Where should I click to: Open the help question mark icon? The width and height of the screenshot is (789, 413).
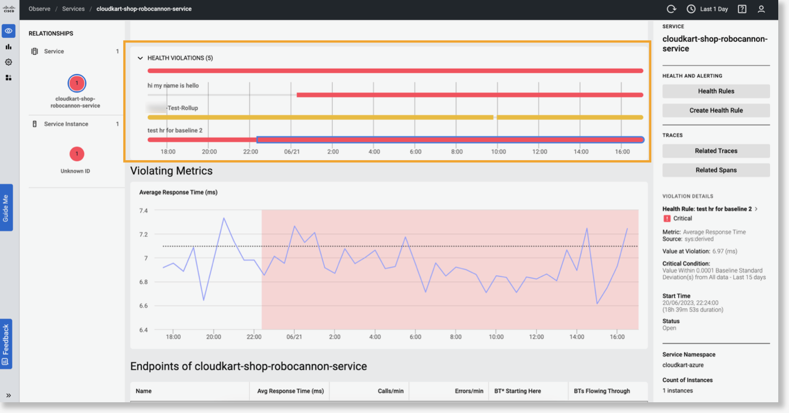pos(742,9)
